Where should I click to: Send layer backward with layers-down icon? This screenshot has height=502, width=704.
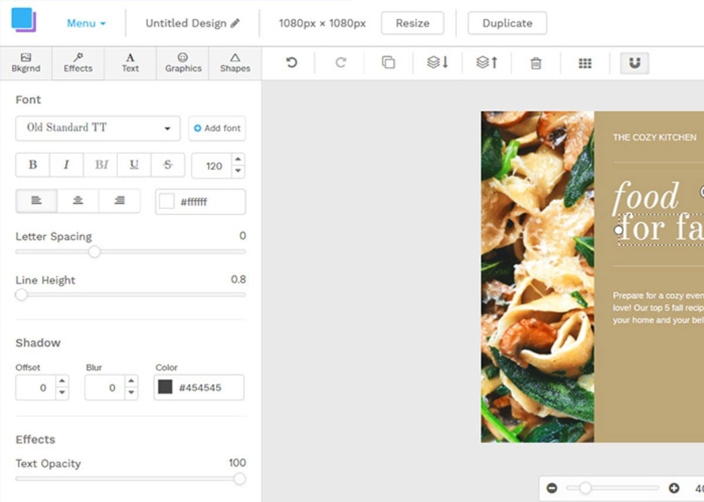coord(438,63)
